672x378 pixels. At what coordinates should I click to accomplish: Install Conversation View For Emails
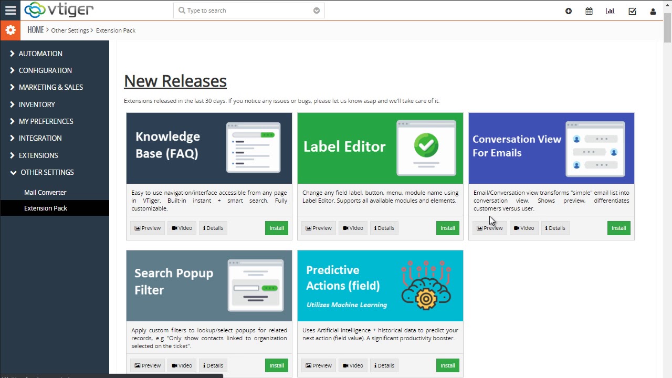[x=619, y=228]
